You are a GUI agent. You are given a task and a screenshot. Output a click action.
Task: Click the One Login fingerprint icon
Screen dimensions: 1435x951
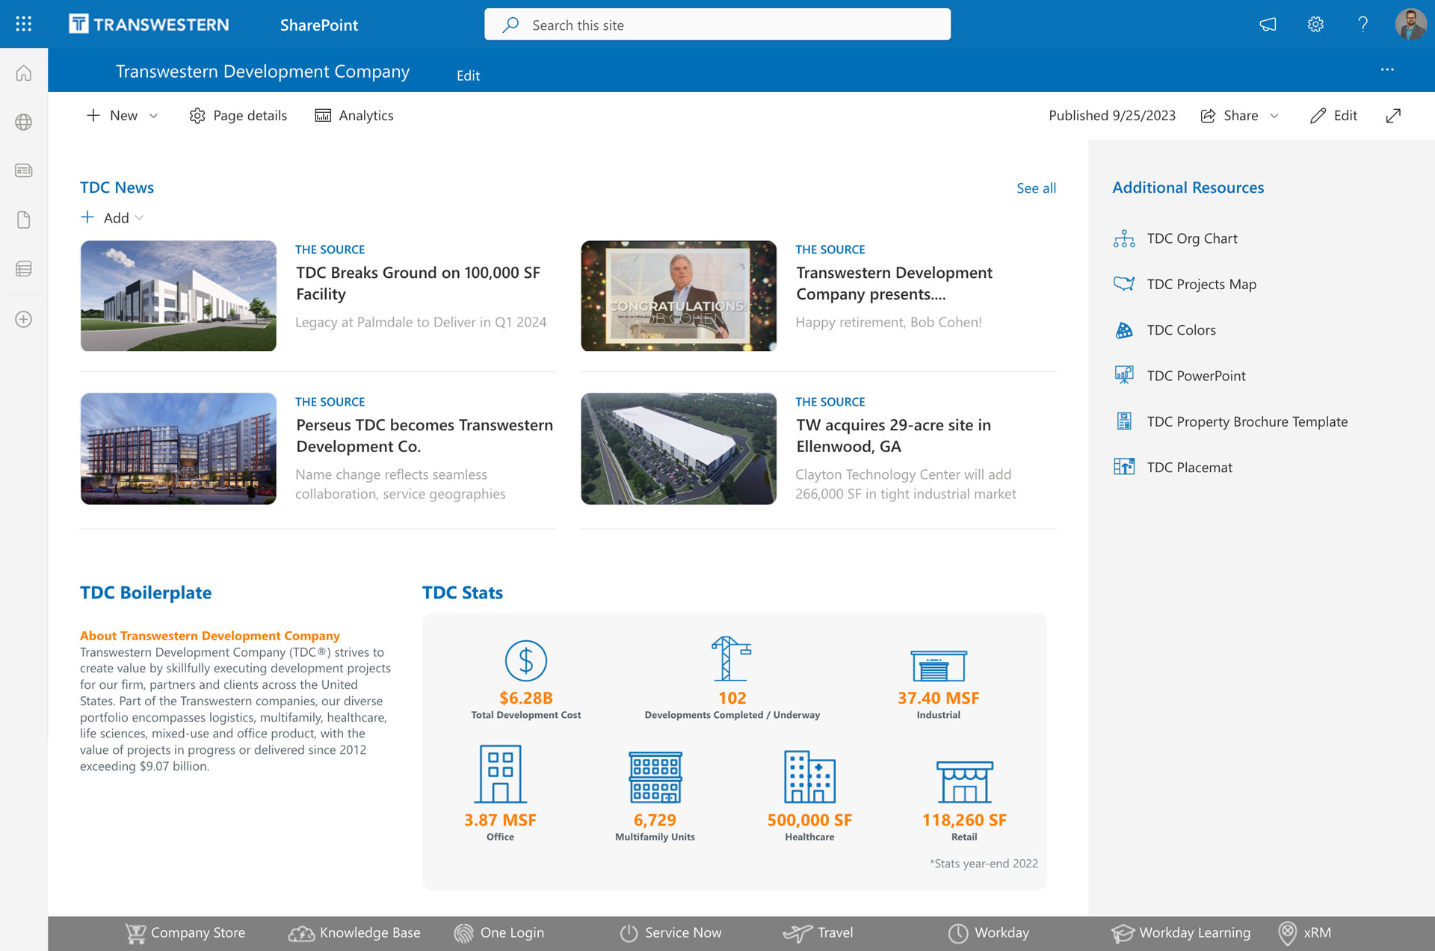point(464,933)
